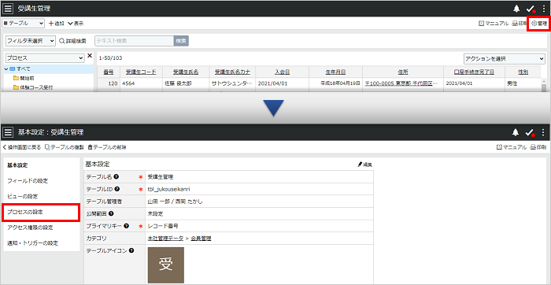Click notification bell in 基本設定 header

point(516,132)
